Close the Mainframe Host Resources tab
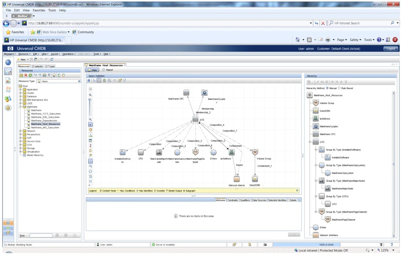 (x=125, y=65)
